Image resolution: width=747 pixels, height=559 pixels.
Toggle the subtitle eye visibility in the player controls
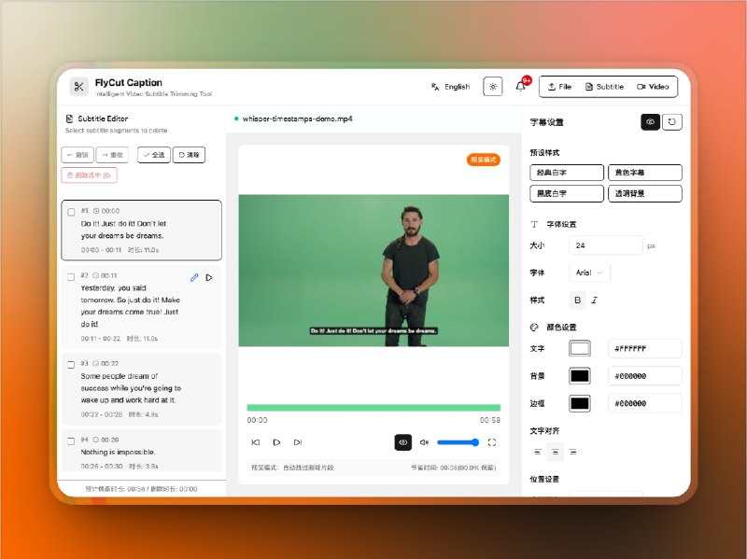(x=403, y=442)
